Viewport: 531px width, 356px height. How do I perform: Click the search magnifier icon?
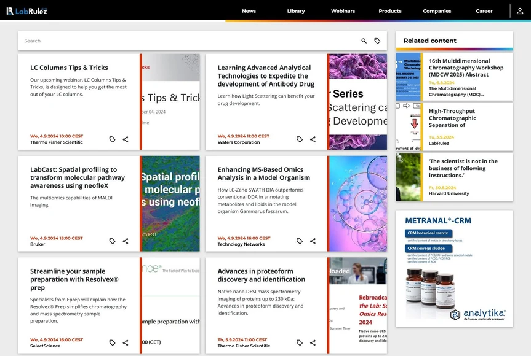(x=364, y=41)
